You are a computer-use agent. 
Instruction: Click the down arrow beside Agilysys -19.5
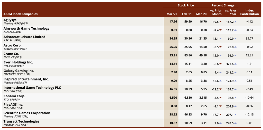[220, 21]
